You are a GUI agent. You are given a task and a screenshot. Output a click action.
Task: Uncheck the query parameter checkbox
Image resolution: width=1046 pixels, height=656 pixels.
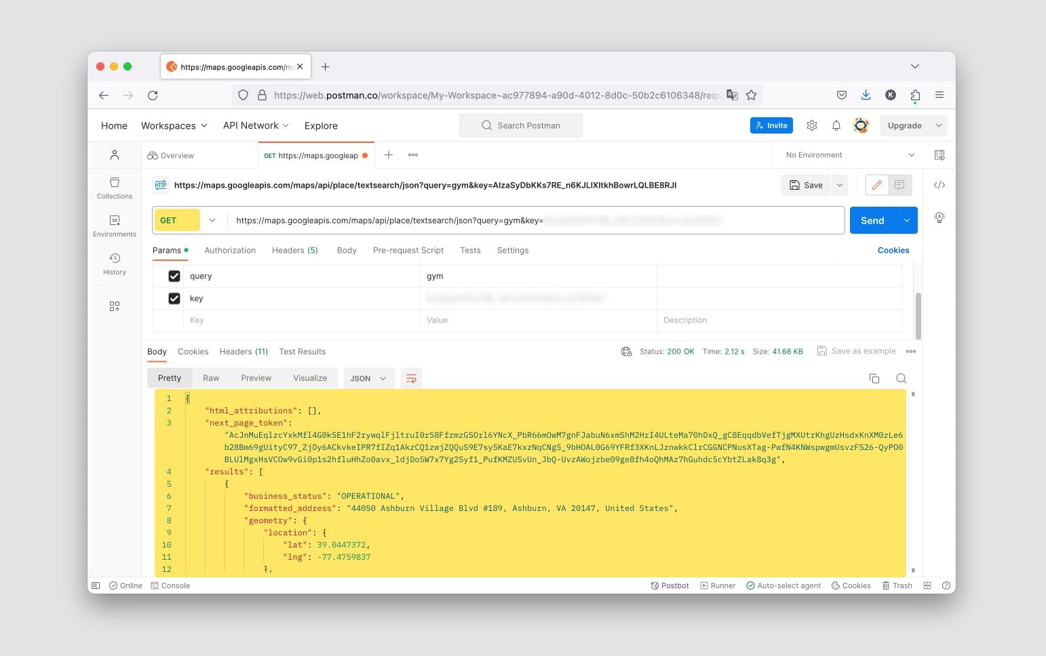(x=174, y=276)
